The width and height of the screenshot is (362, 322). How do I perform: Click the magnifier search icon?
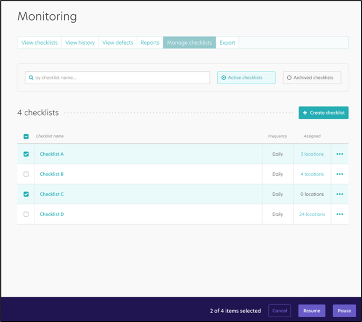point(31,77)
